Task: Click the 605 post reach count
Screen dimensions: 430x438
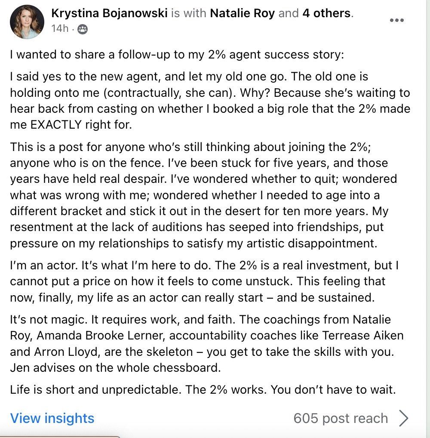Action: 341,419
